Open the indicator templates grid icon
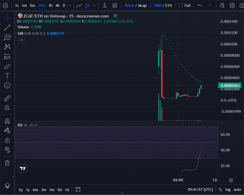 click(x=115, y=6)
